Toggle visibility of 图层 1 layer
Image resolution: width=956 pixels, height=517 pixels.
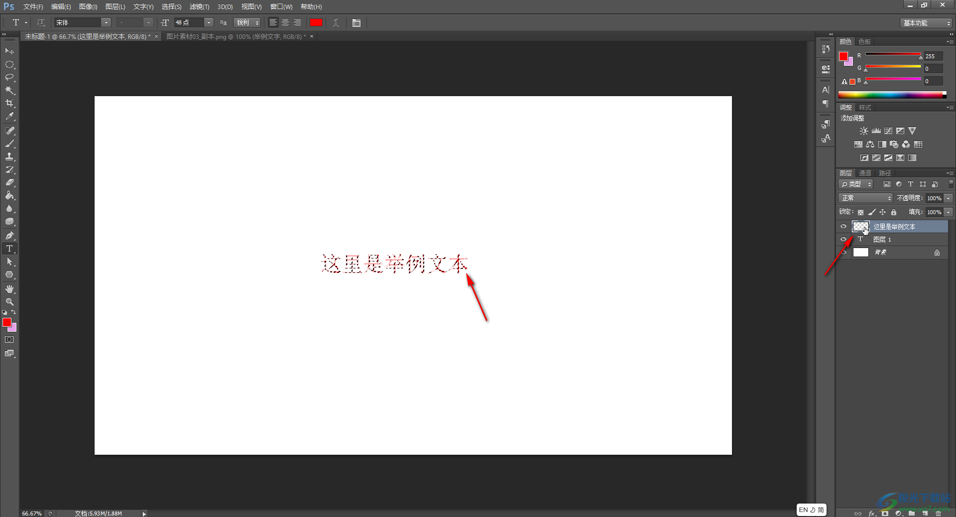click(843, 240)
